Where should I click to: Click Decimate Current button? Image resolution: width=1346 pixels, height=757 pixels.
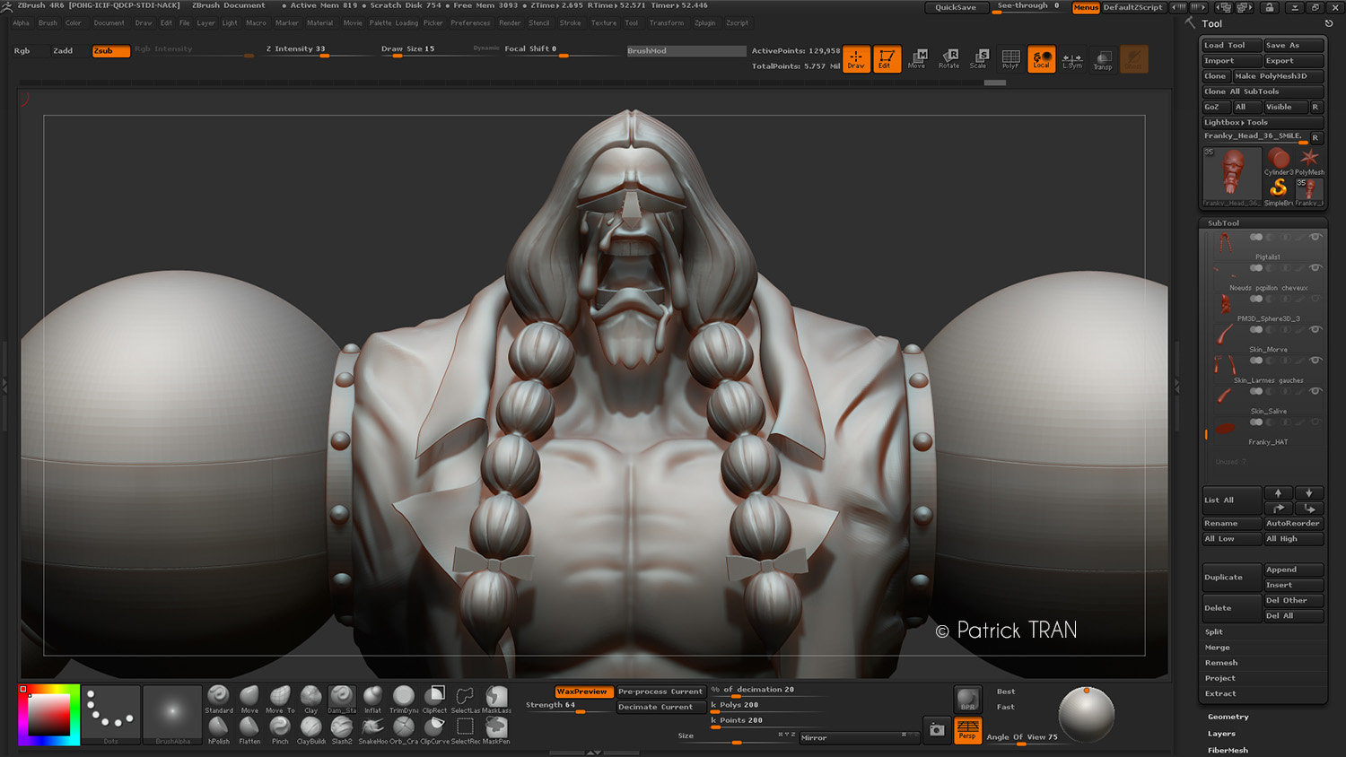tap(660, 707)
